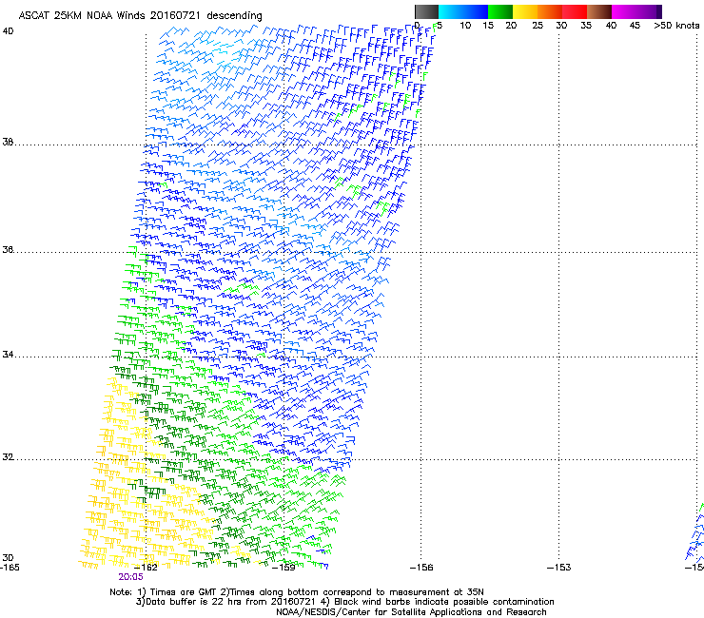Click the '25' legend scale label

[x=538, y=26]
